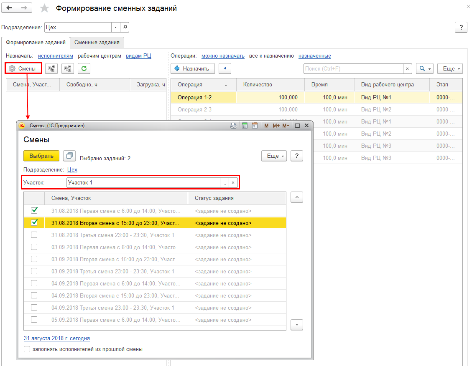Screen dimensions: 472x366
Task: Click the 31 августа 2018 г. сегодня link
Action: point(57,338)
